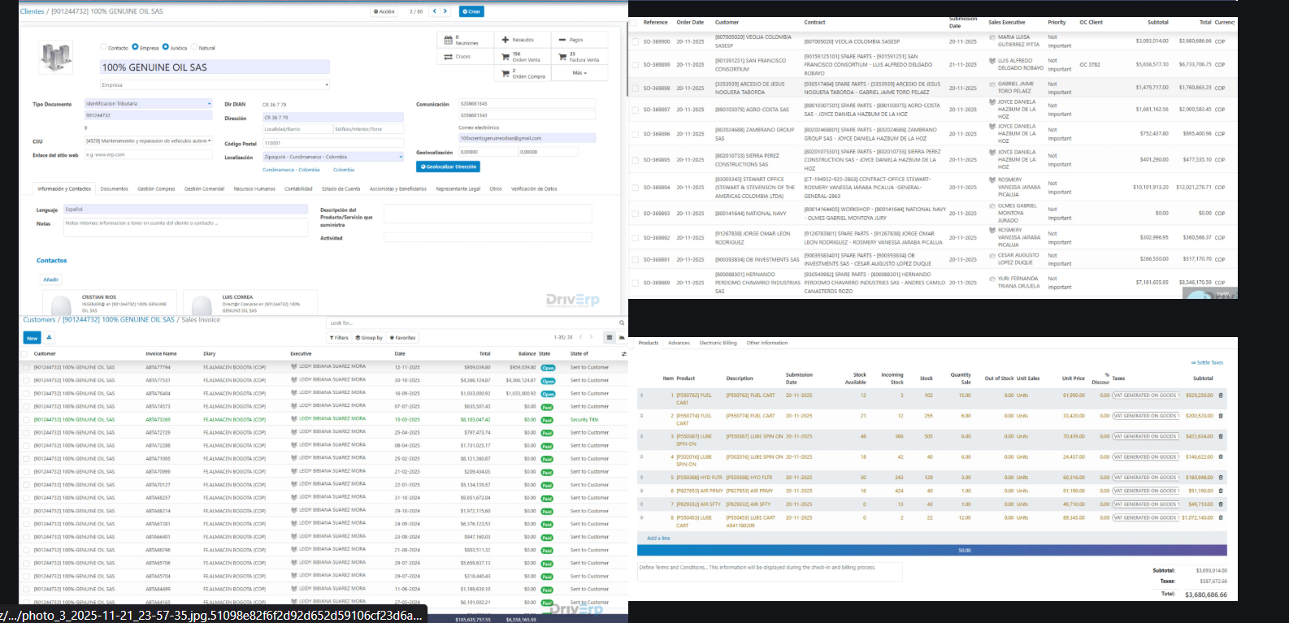Screen dimensions: 1289x623
Task: Delete the HYD FLTR product line
Action: click(1220, 478)
